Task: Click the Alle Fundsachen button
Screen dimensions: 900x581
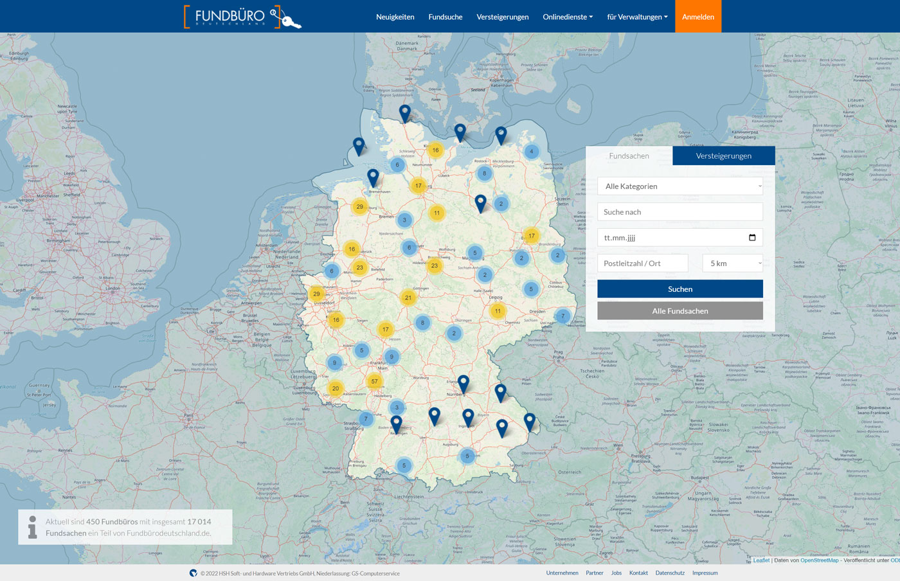Action: point(679,311)
